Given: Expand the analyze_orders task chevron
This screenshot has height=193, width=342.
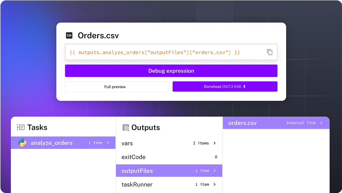Looking at the screenshot, I should coord(108,143).
